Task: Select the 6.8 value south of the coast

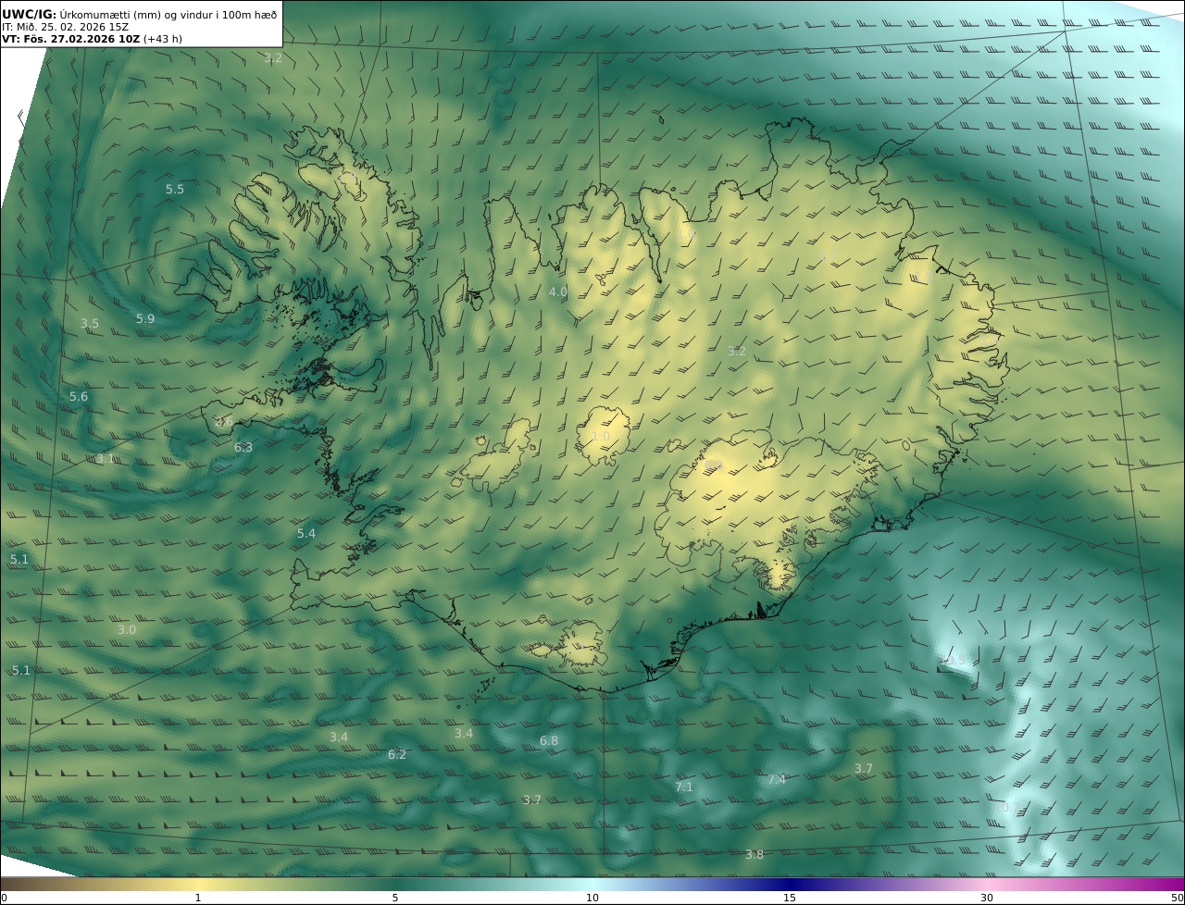Action: point(549,741)
